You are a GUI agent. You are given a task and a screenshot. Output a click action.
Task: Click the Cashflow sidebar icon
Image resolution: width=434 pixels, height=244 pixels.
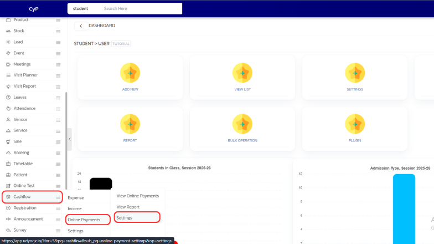8,197
